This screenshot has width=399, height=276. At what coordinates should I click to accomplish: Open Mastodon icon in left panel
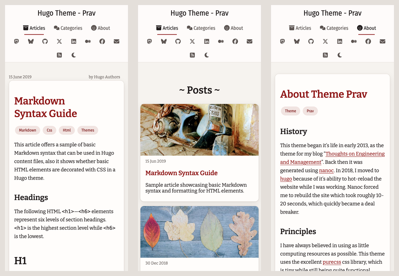click(16, 41)
